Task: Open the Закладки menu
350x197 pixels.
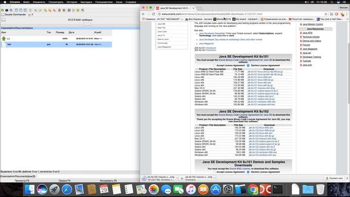Action: (x=86, y=2)
